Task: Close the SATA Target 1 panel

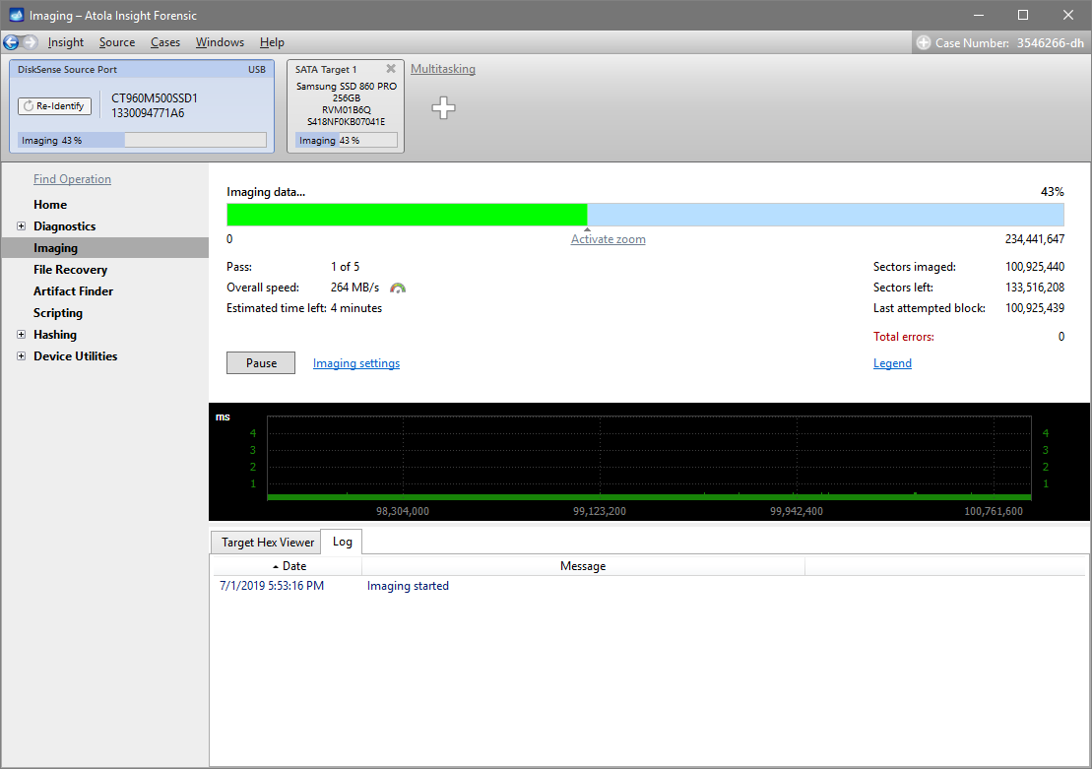Action: point(391,68)
